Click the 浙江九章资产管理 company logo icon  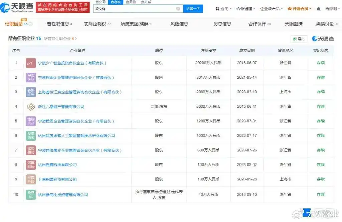coord(31,107)
